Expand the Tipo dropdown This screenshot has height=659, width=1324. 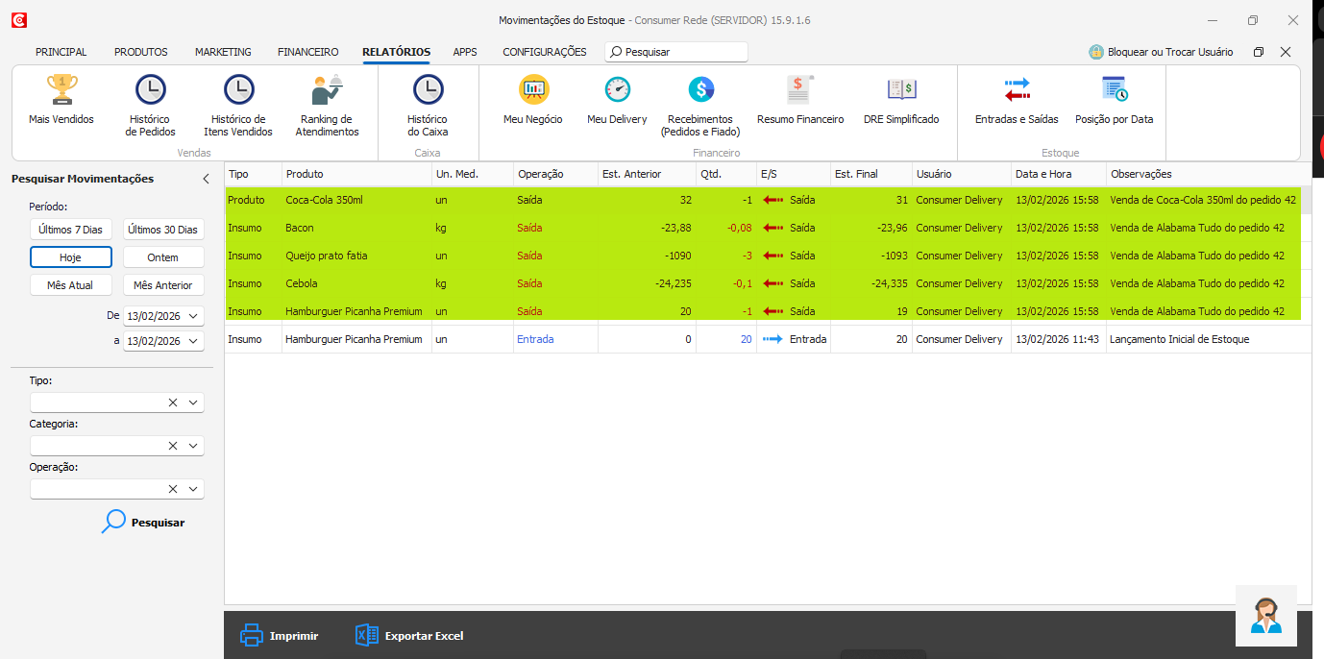coord(193,403)
